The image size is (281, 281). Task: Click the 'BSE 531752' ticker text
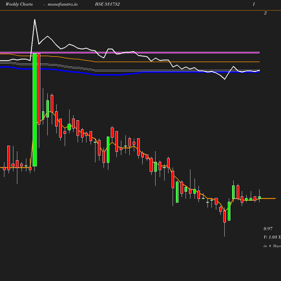point(107,4)
